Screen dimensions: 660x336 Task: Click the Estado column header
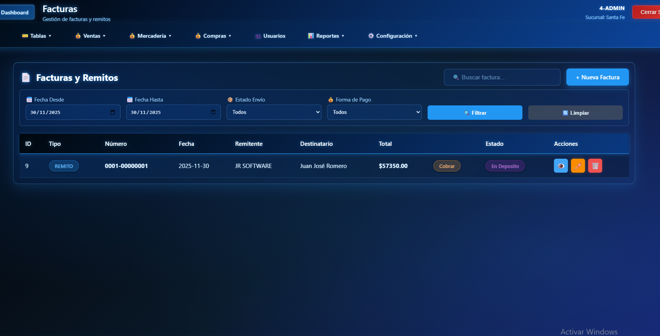point(494,143)
